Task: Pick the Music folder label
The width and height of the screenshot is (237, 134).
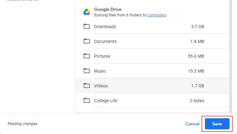Action: click(100, 71)
